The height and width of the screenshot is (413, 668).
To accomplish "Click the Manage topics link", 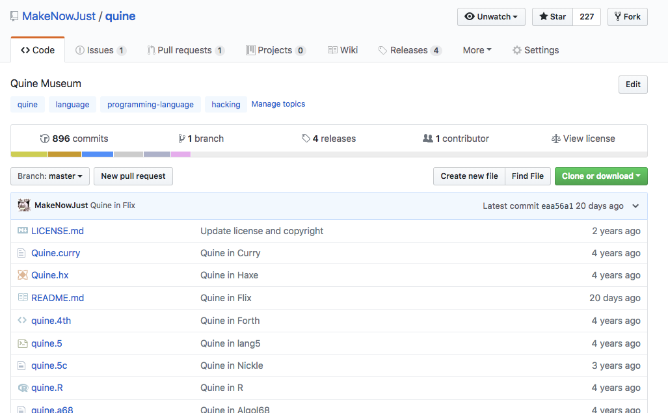I will point(278,104).
